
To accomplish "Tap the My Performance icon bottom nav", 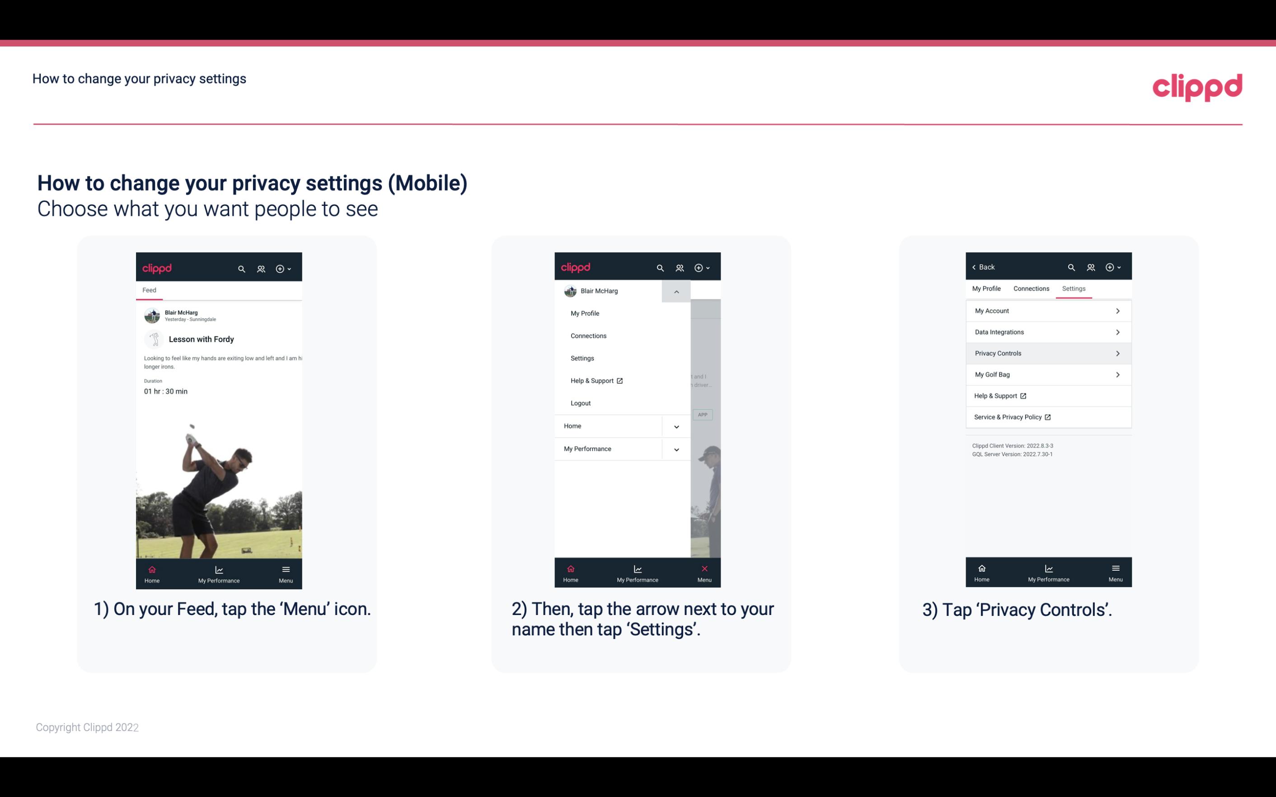I will (219, 572).
